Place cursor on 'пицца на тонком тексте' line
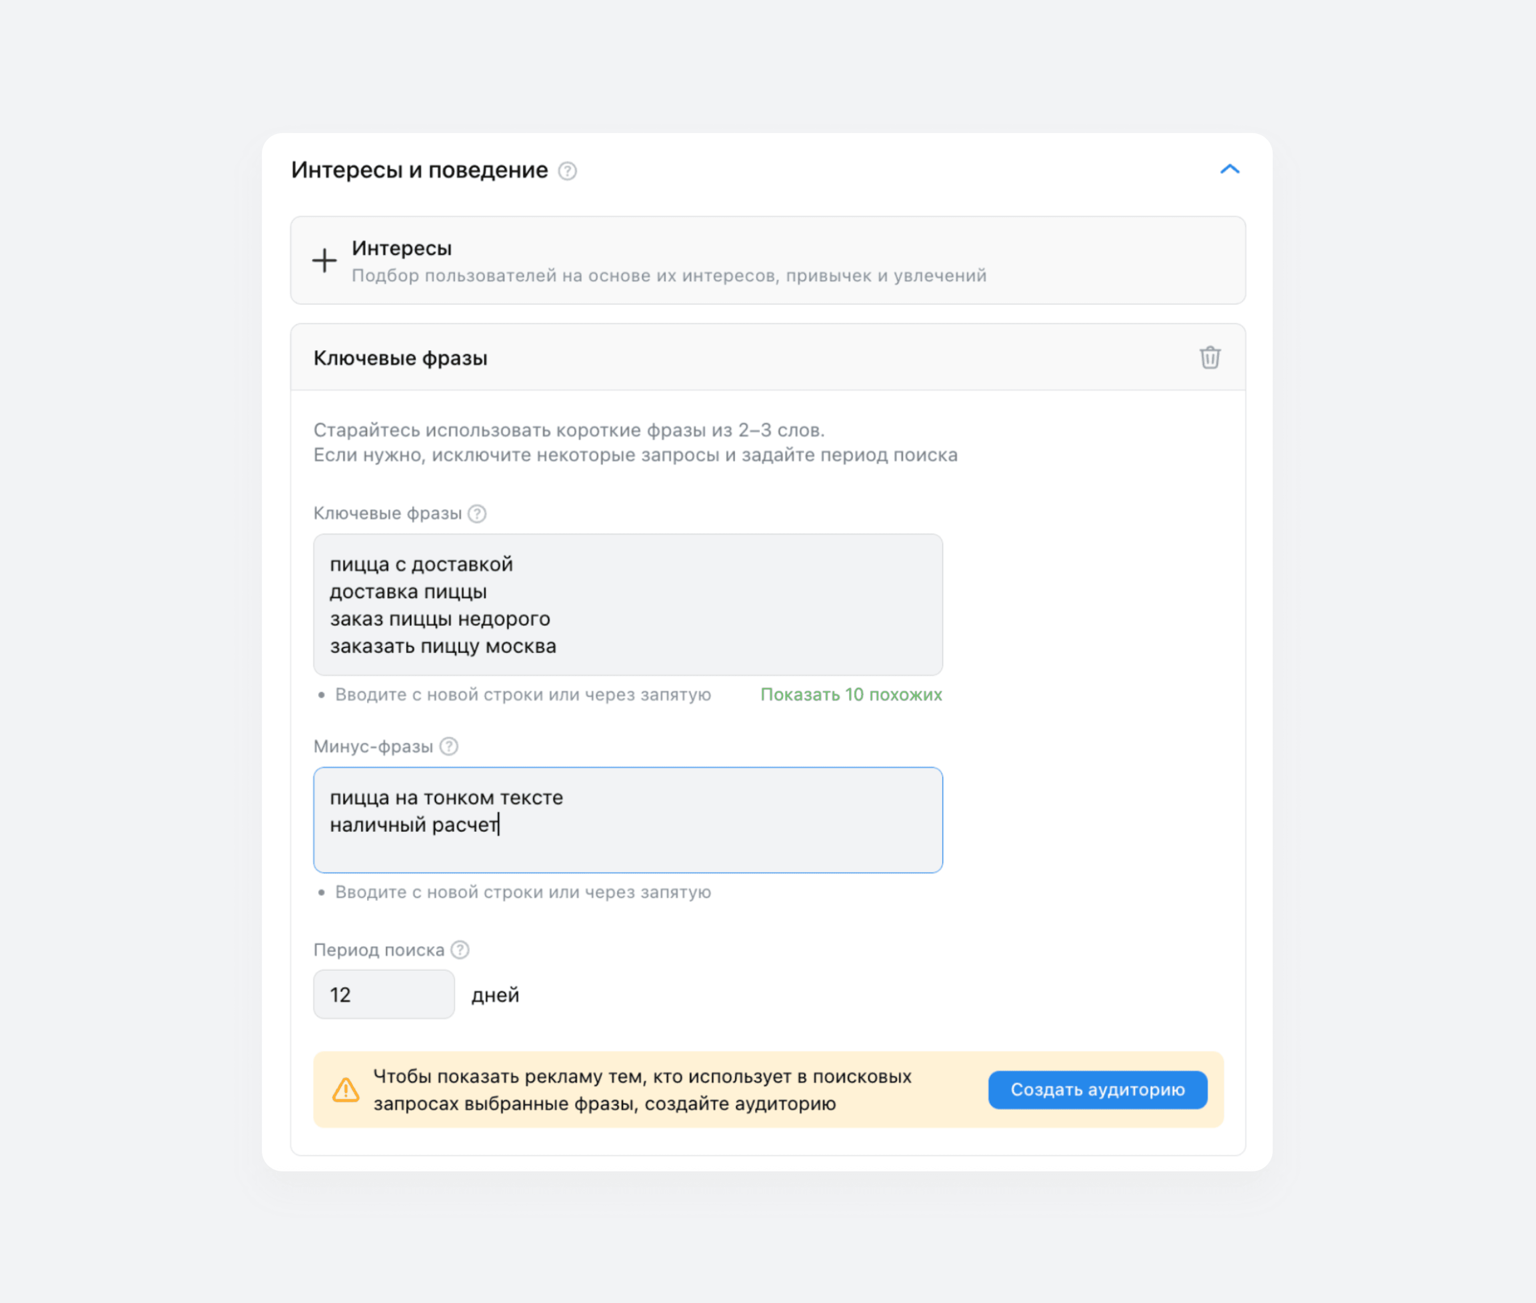1536x1303 pixels. (x=446, y=798)
